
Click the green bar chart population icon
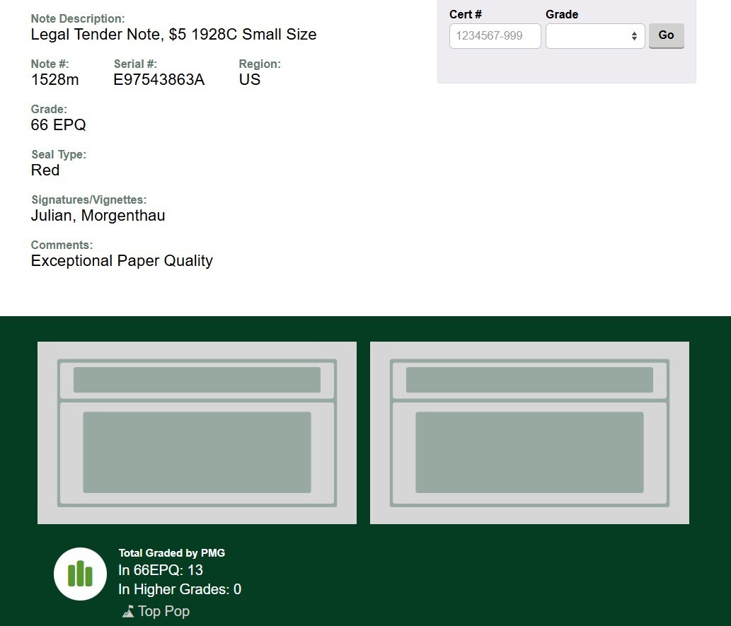[x=80, y=574]
